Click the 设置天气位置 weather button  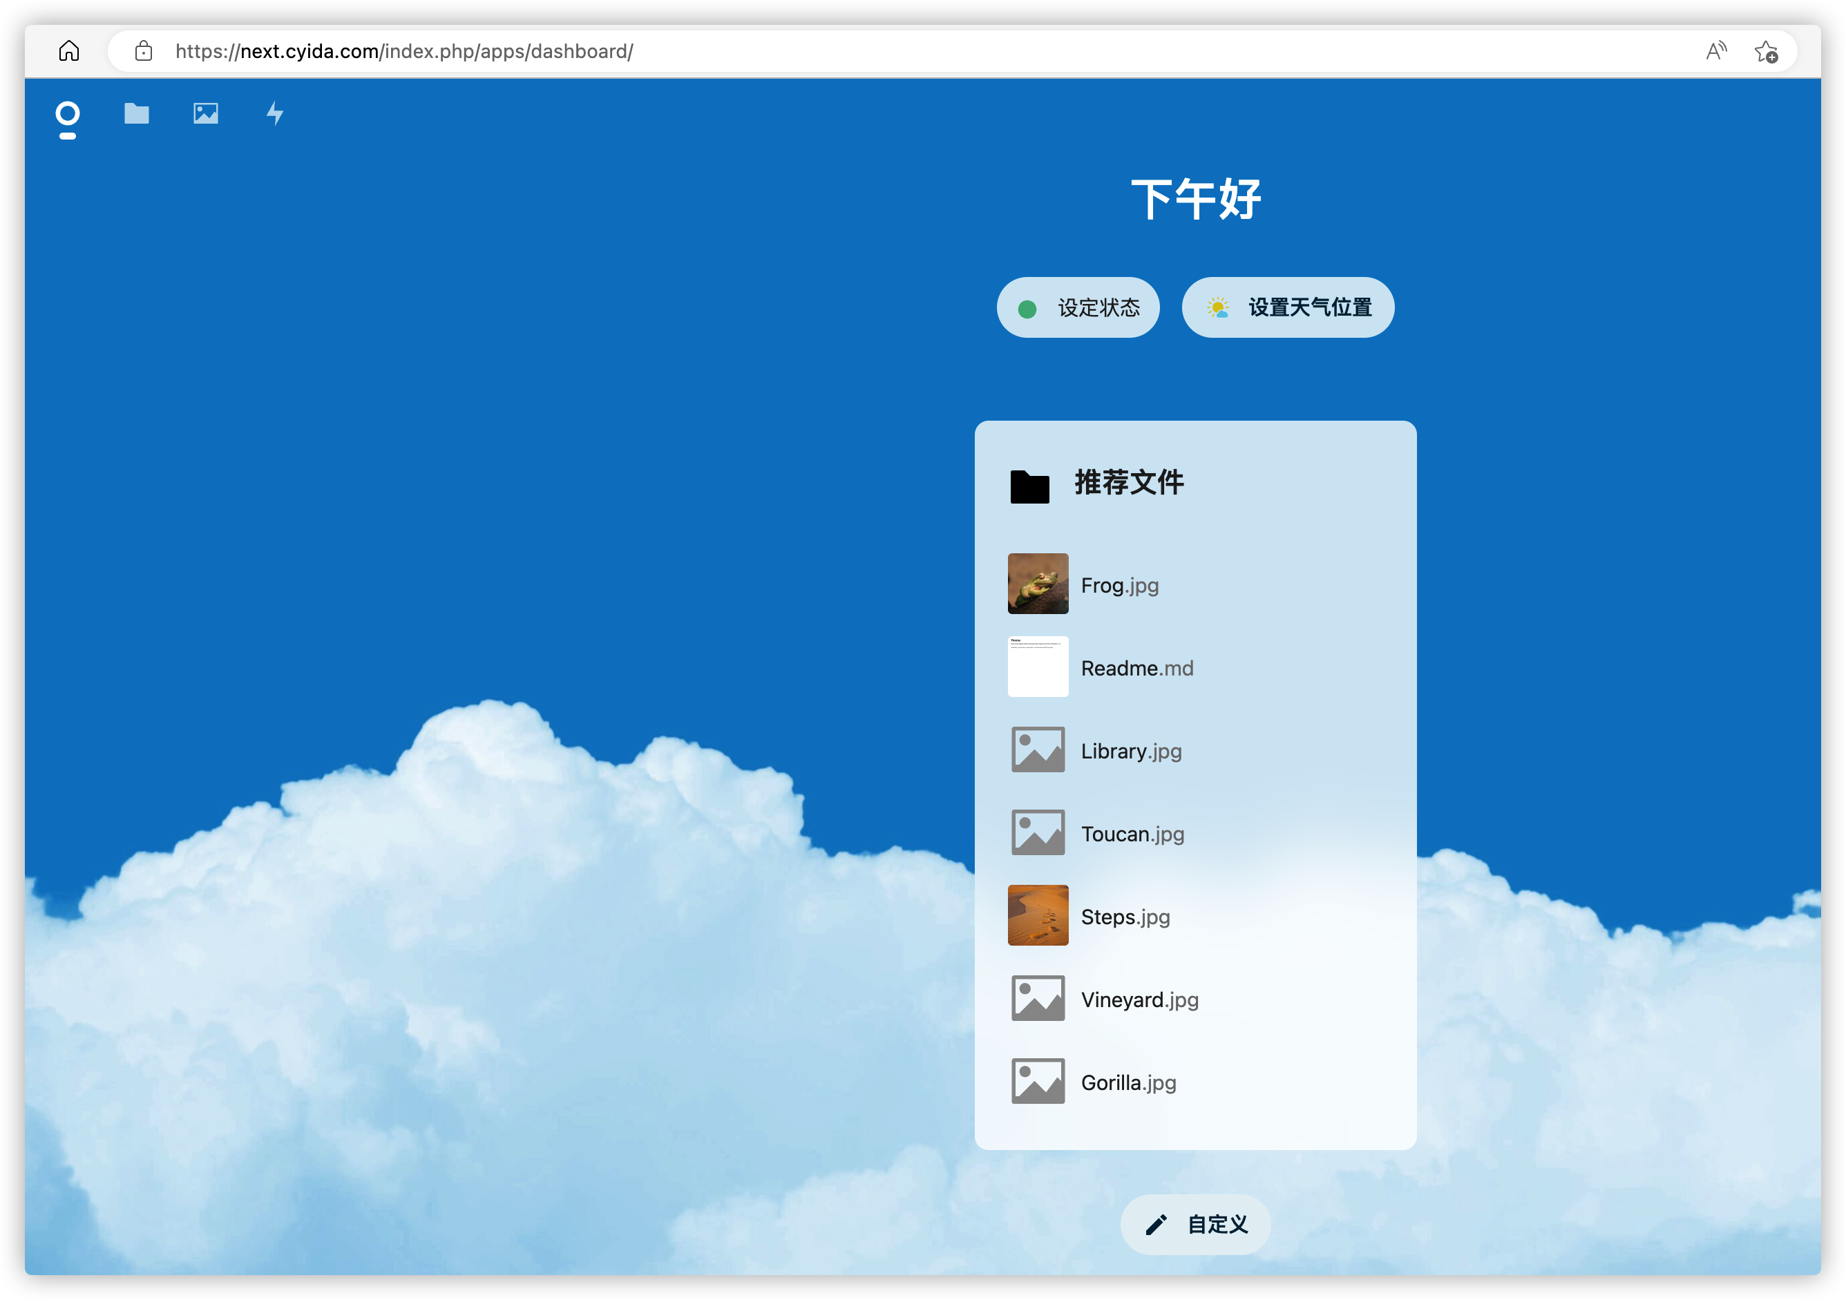1287,308
